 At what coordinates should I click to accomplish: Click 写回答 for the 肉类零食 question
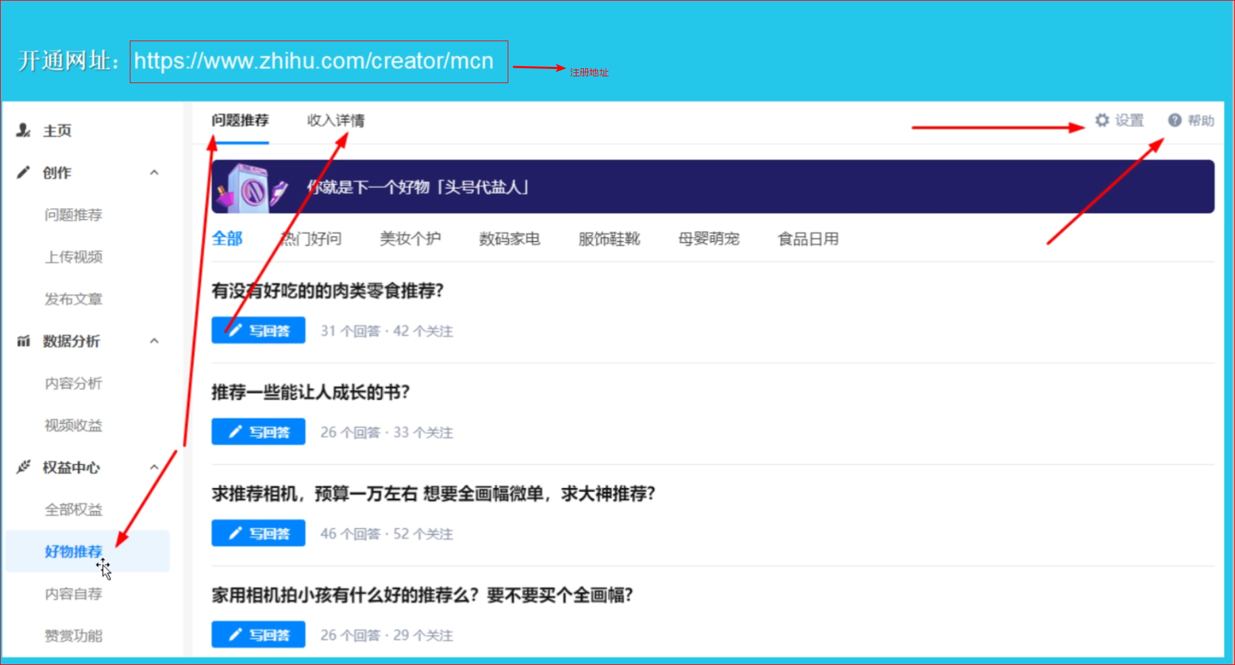click(x=258, y=330)
